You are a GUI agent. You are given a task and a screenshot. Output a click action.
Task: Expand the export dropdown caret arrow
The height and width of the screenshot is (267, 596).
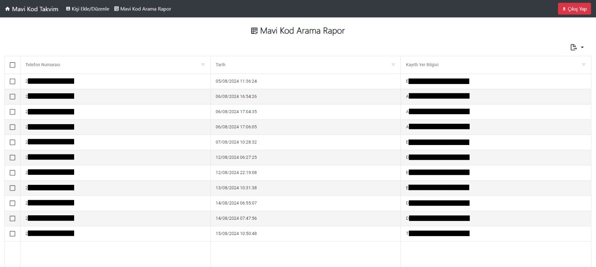(x=582, y=47)
